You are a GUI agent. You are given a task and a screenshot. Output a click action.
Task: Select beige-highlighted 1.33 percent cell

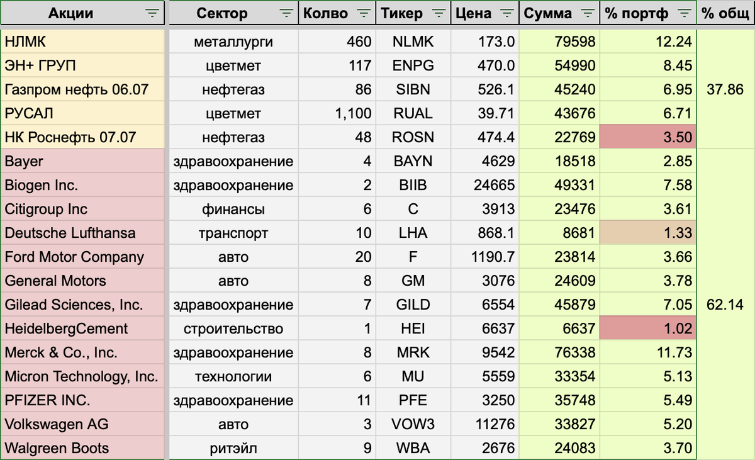pos(648,233)
